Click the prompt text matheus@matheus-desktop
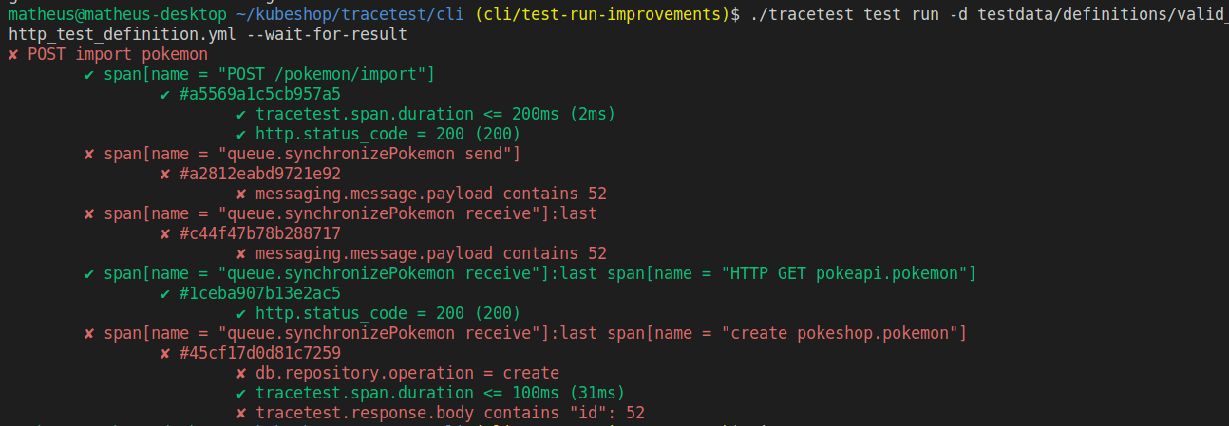The height and width of the screenshot is (426, 1229). pyautogui.click(x=118, y=14)
